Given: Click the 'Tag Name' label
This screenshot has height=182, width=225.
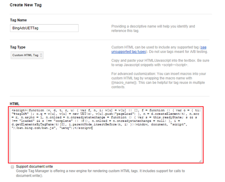Looking at the screenshot, I should click(18, 20).
